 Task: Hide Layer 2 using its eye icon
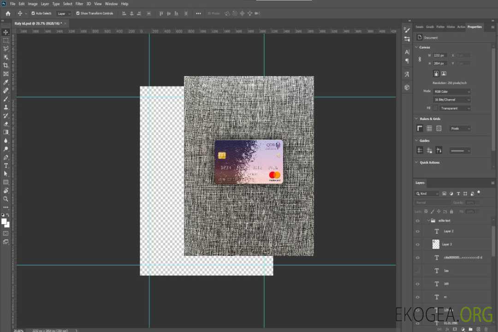(418, 231)
